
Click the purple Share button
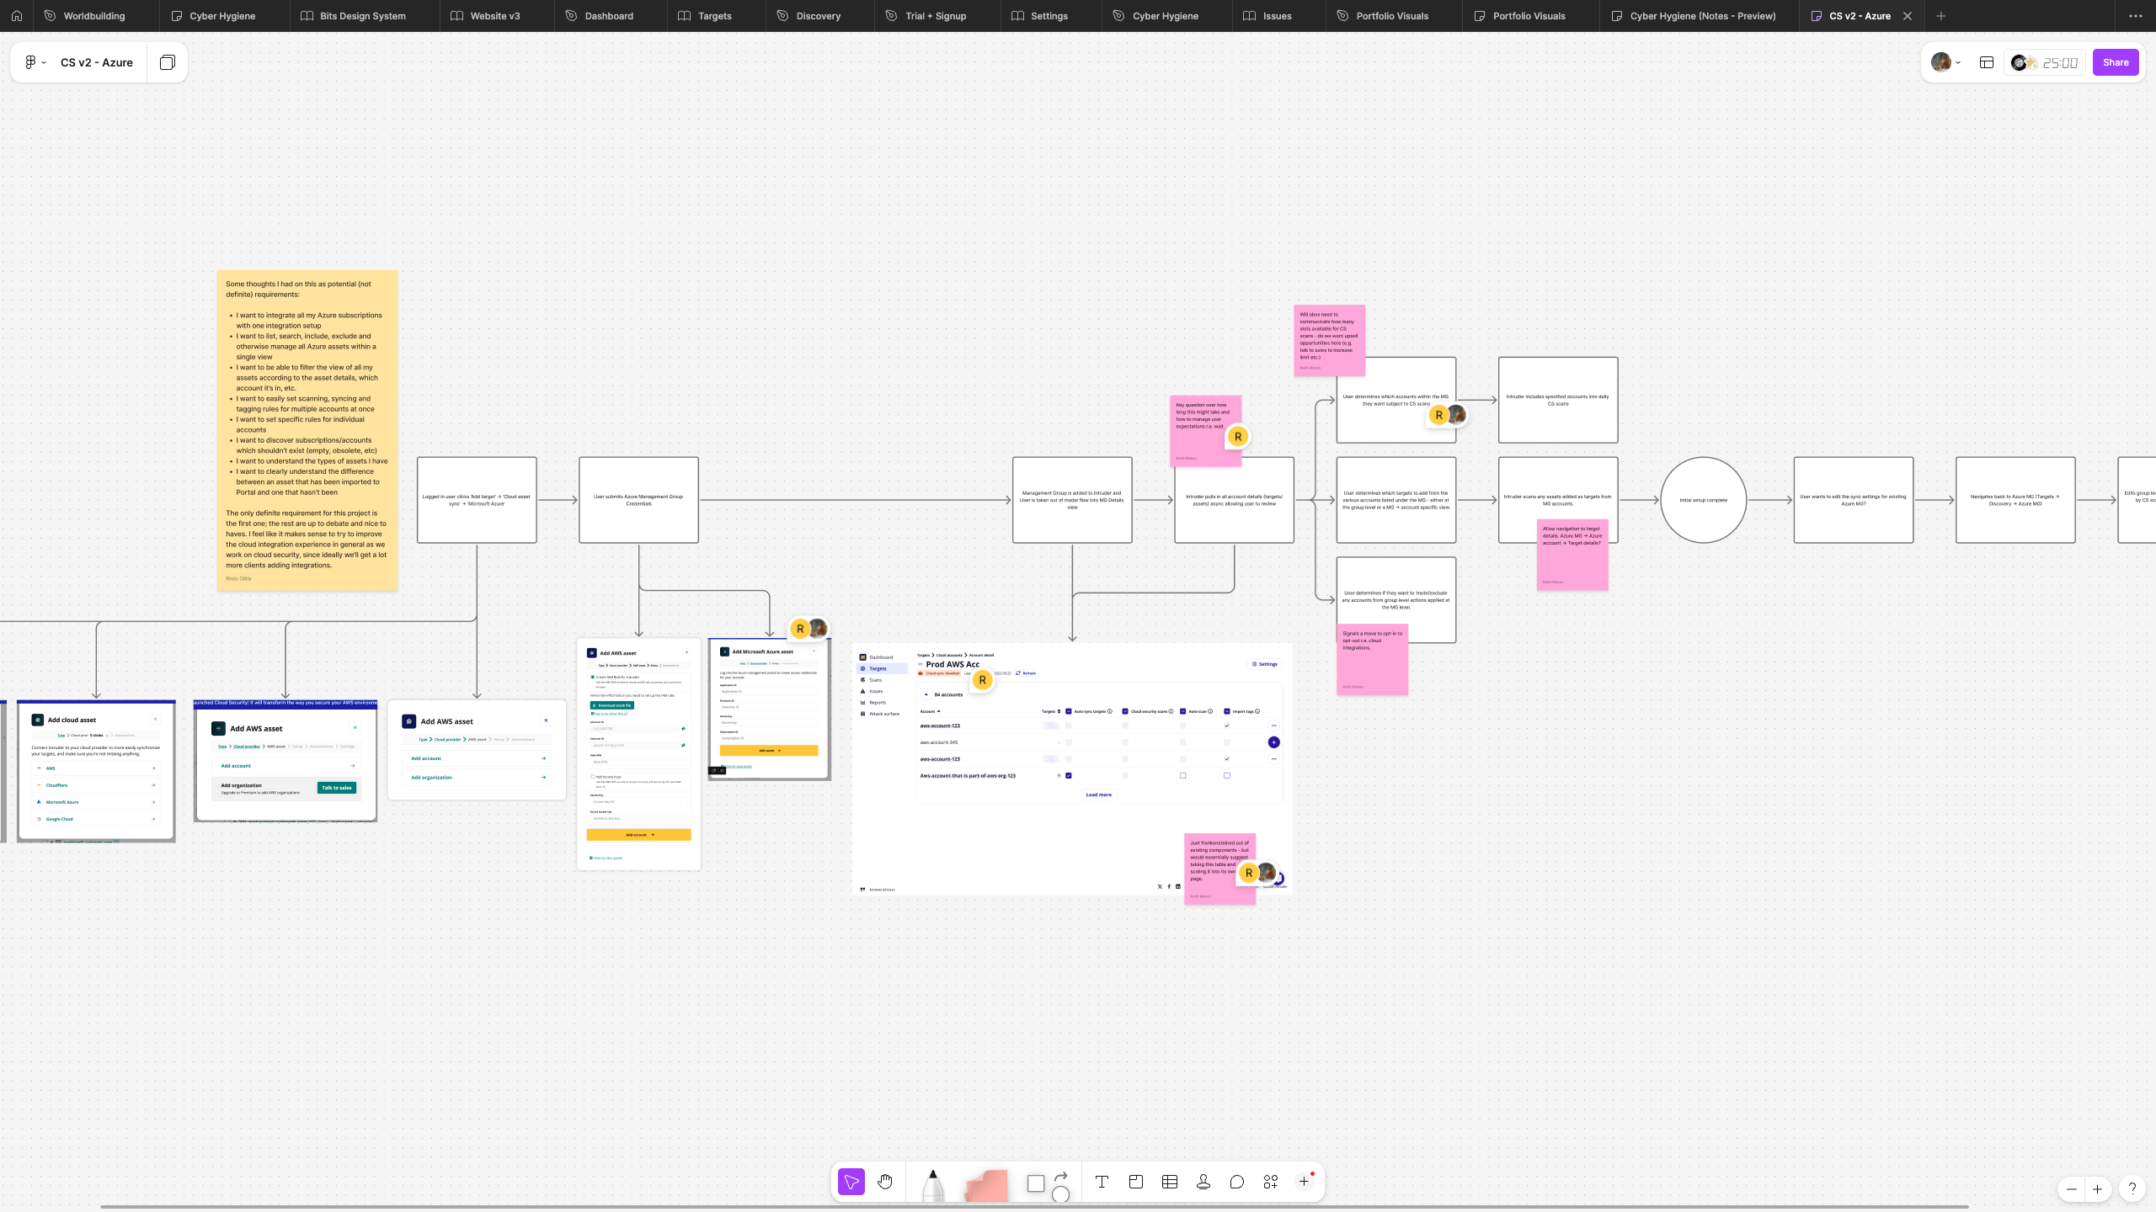tap(2115, 62)
